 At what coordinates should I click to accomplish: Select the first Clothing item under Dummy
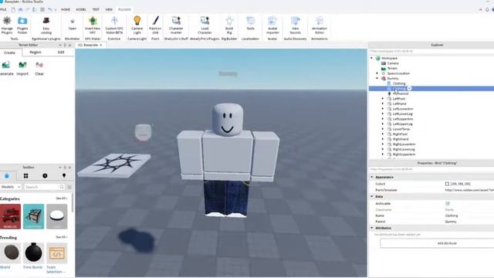pos(399,83)
